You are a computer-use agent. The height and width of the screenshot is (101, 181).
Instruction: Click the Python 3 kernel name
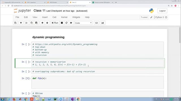[x=160, y=17]
